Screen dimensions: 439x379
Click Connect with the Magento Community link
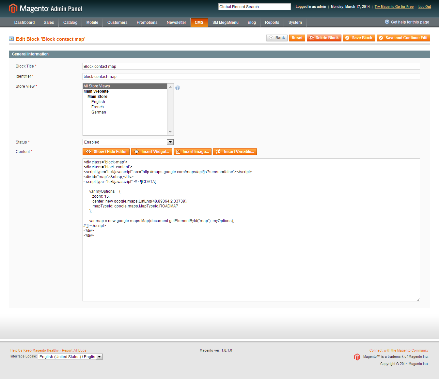399,350
